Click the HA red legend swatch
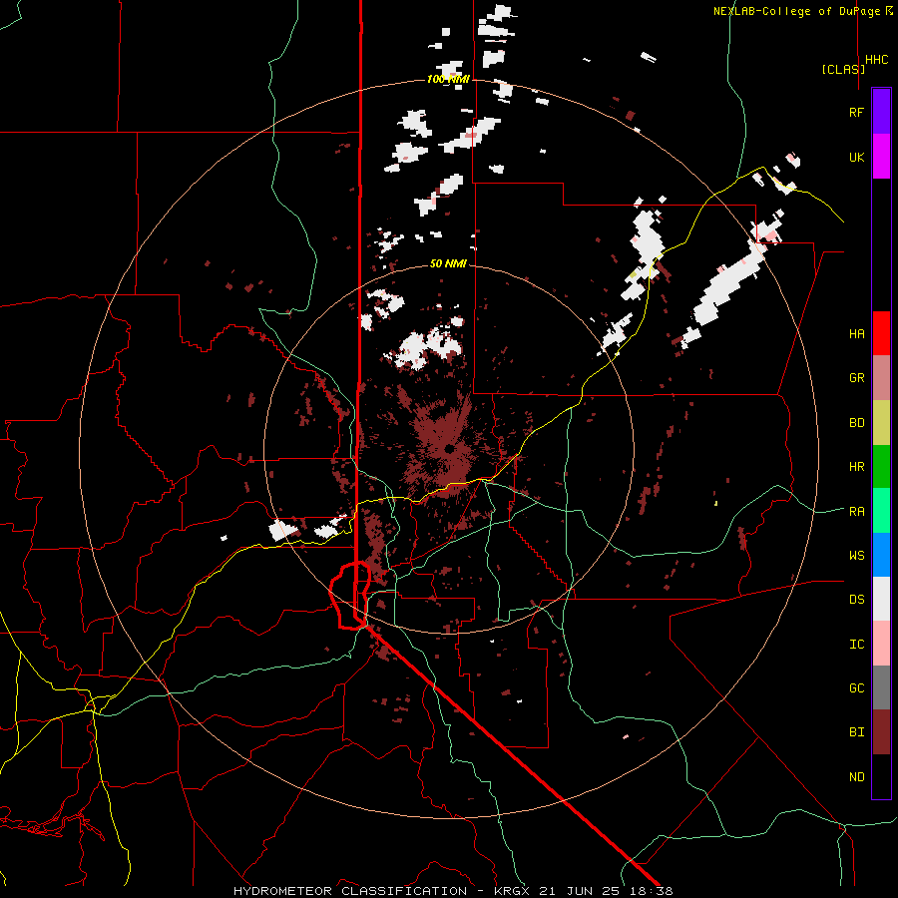Viewport: 898px width, 898px height. (x=881, y=333)
